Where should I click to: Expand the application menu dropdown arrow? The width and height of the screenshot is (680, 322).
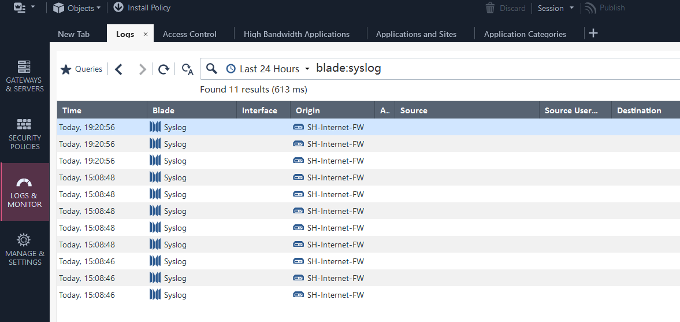[x=34, y=8]
